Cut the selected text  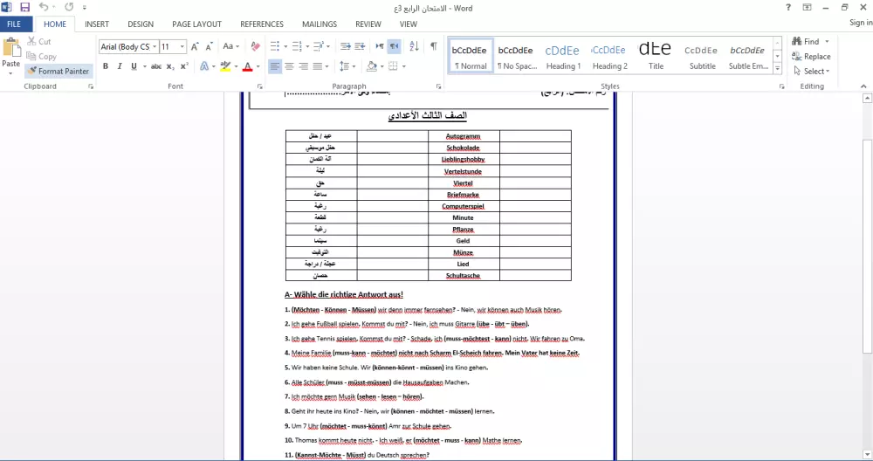[39, 41]
